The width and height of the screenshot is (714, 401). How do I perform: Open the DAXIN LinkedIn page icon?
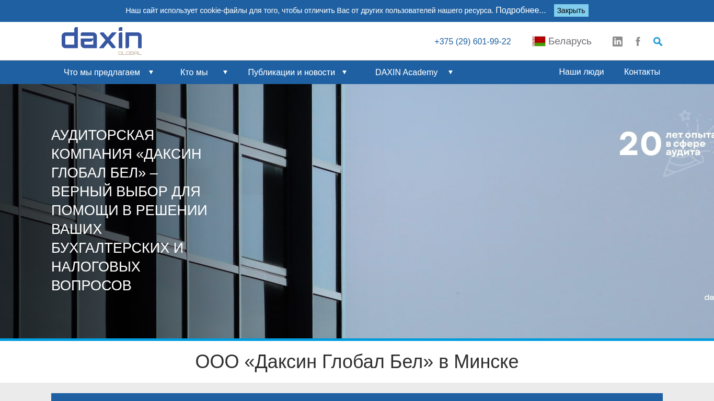(617, 42)
